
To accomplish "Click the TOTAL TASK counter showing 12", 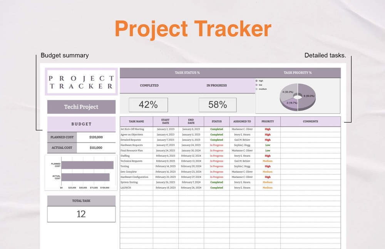I will (x=81, y=214).
